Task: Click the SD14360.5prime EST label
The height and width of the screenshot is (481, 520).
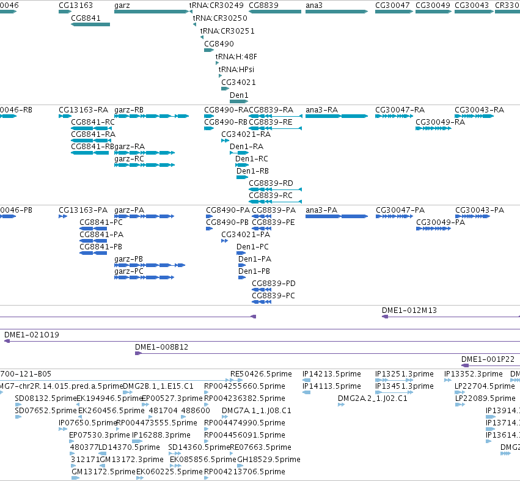Action: [199, 447]
